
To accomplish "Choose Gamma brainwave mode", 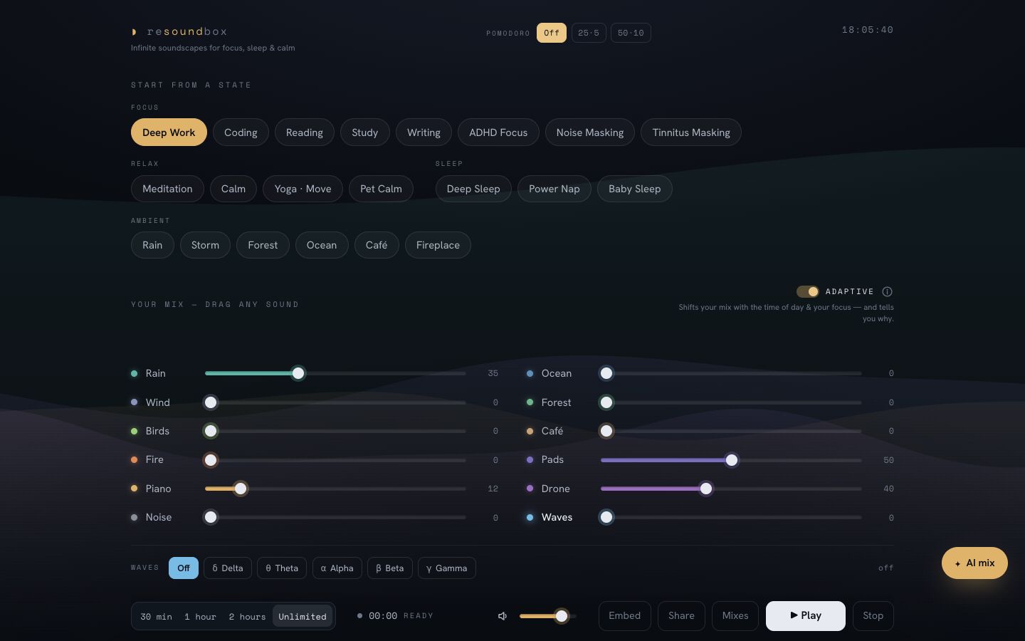I will [447, 568].
